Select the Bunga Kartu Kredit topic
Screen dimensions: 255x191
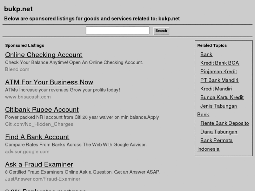point(222,97)
